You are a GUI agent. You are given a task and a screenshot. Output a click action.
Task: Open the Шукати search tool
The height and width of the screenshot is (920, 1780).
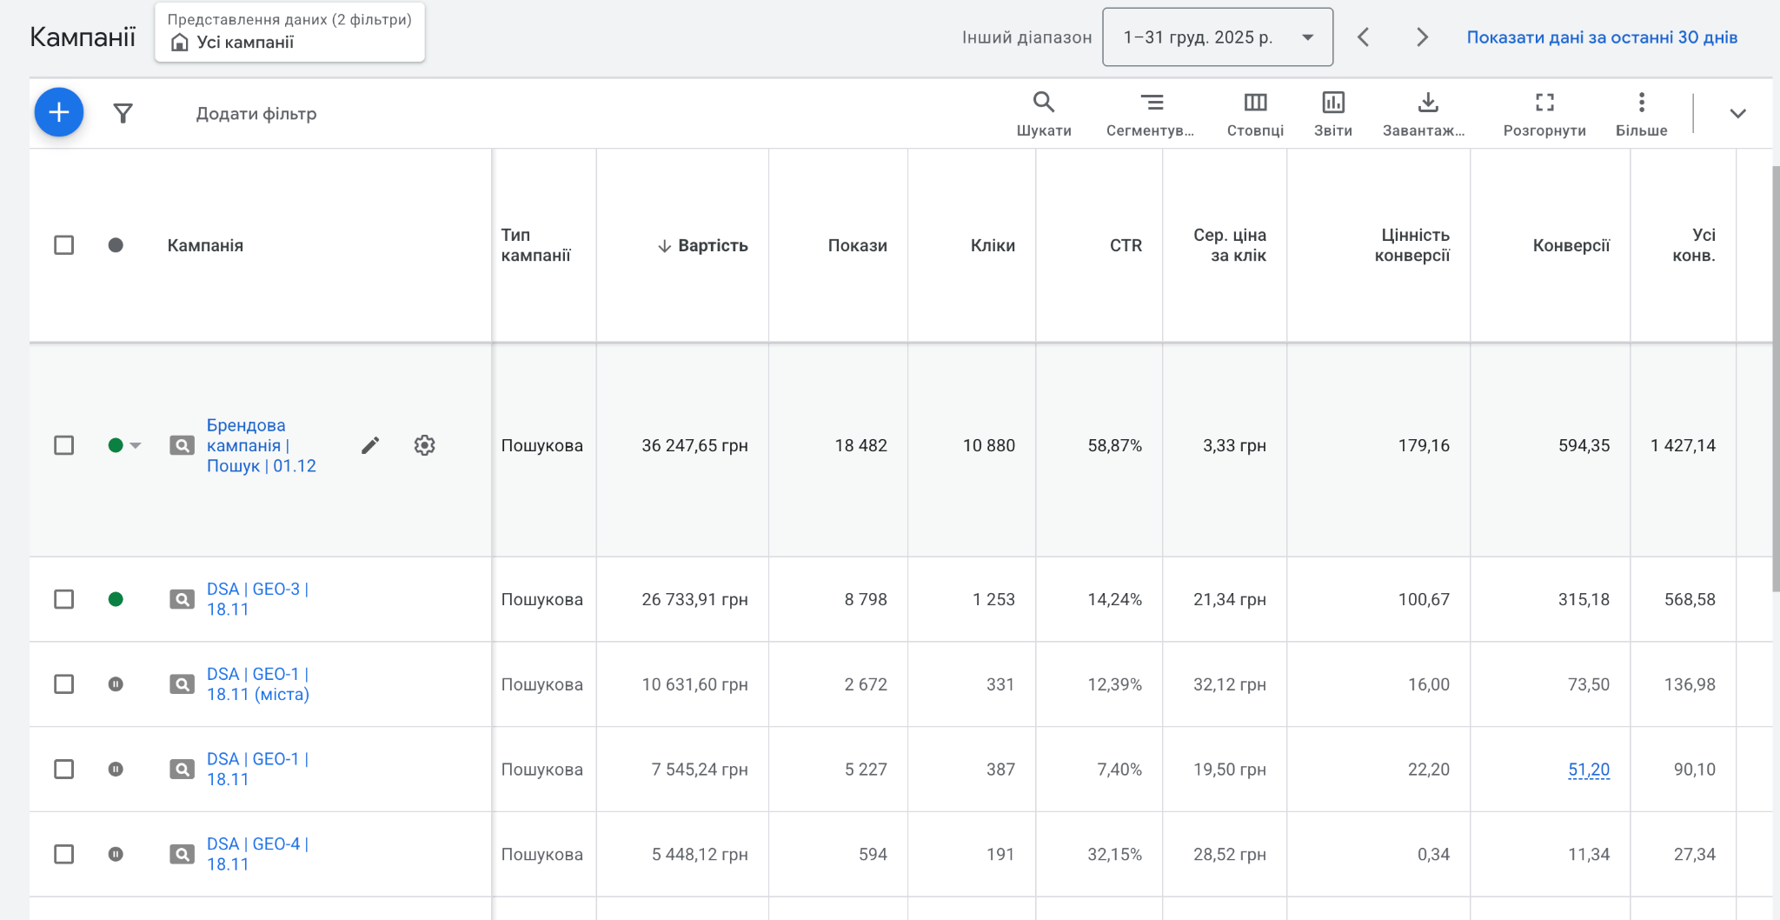[x=1043, y=113]
